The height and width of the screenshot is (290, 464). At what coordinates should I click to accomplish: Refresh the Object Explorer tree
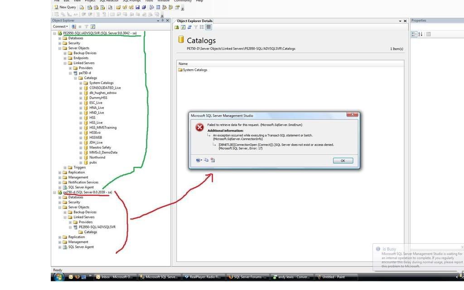tap(93, 27)
